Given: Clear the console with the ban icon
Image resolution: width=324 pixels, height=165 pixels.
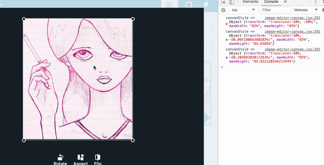Looking at the screenshot, I should tap(223, 10).
